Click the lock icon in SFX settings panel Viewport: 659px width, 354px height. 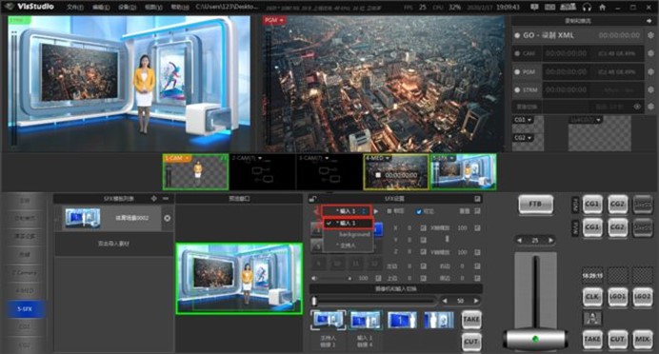coord(312,199)
